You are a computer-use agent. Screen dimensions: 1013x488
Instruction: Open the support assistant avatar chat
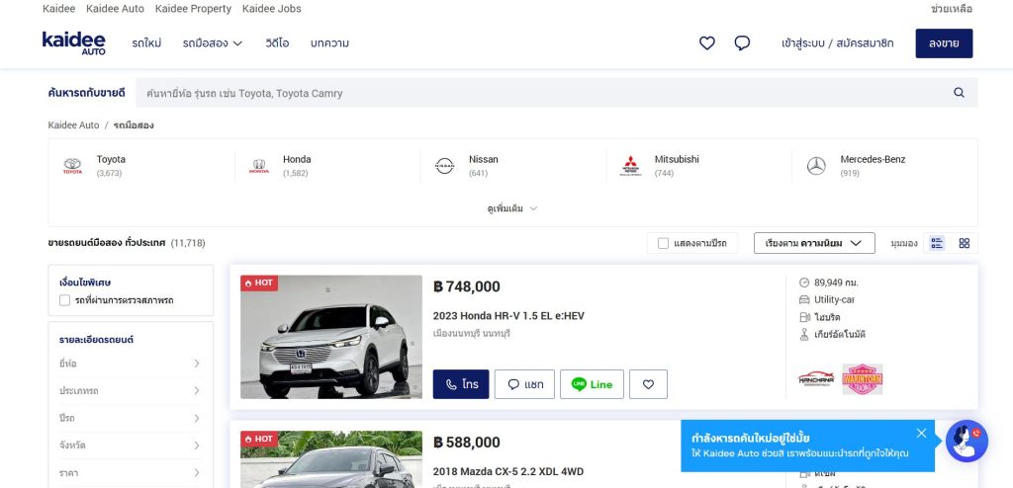966,441
